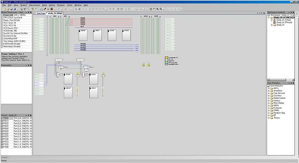
Task: Open the Debug menu
Action: click(52, 5)
